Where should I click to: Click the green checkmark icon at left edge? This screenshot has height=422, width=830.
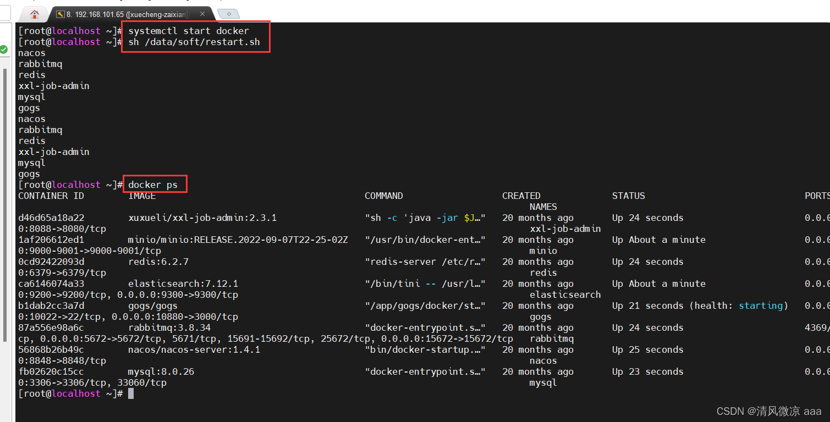point(3,50)
